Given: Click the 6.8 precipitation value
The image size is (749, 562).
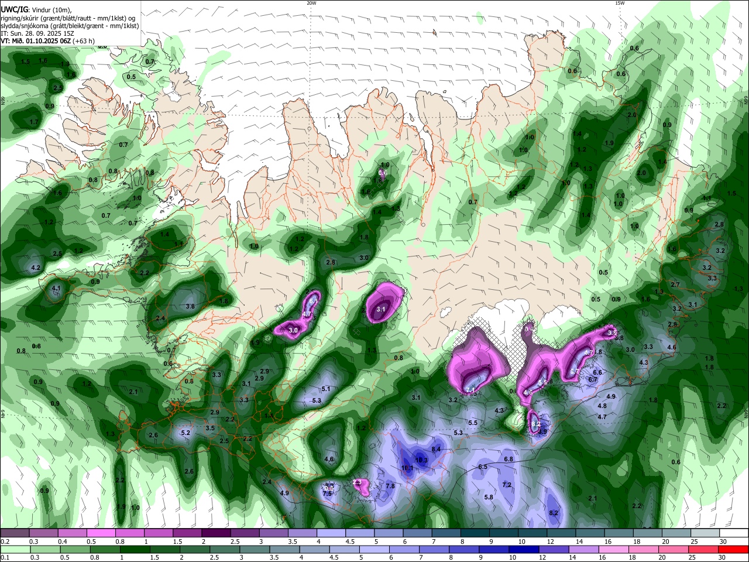Looking at the screenshot, I should [x=509, y=459].
